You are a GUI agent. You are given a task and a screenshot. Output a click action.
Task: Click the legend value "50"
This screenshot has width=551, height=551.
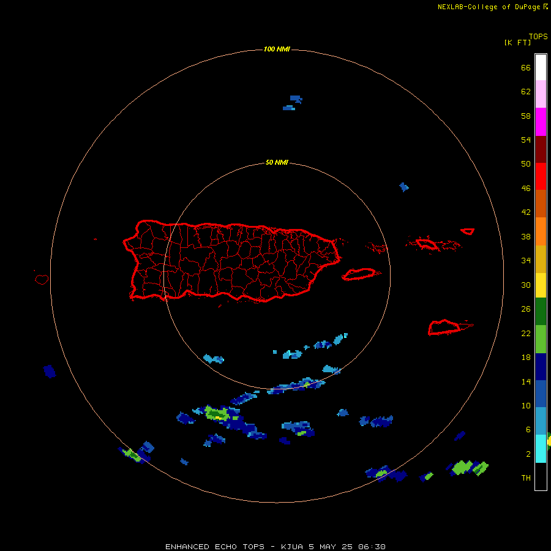pyautogui.click(x=526, y=163)
